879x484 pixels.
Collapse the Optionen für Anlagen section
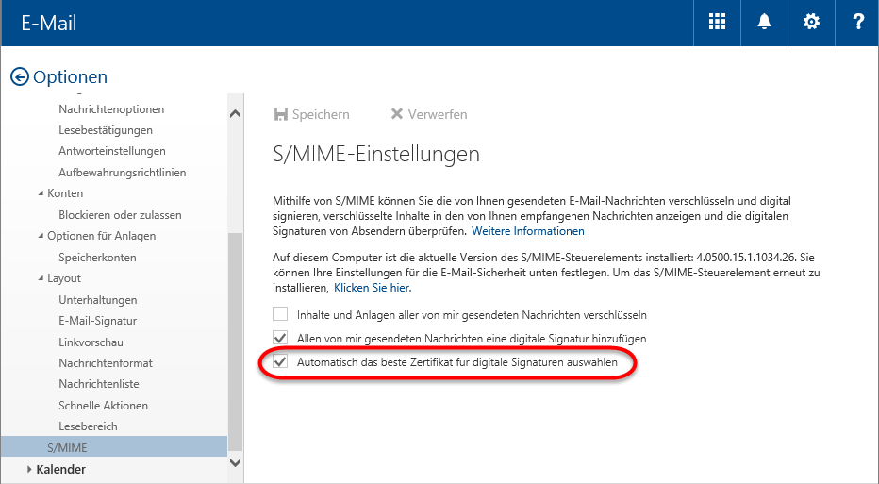(x=40, y=236)
